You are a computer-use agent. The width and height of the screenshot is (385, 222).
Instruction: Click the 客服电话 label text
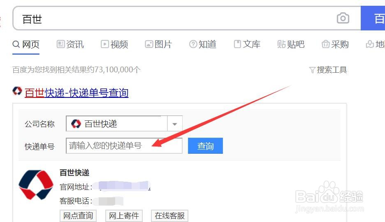point(76,201)
